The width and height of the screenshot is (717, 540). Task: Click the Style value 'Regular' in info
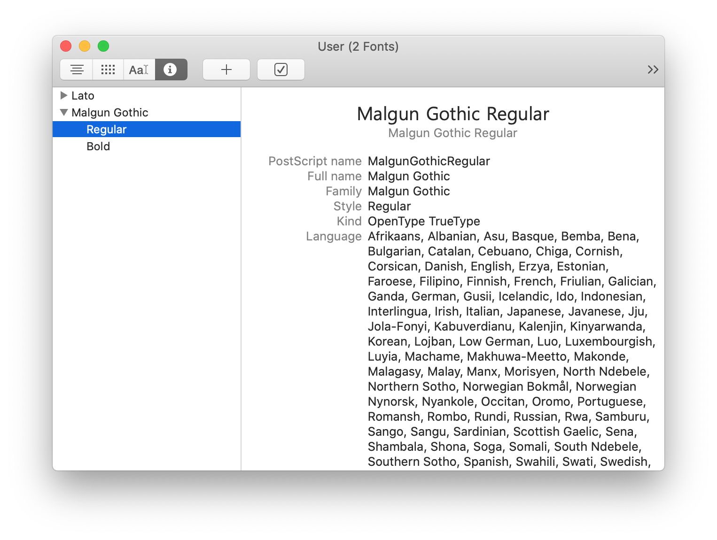(389, 206)
